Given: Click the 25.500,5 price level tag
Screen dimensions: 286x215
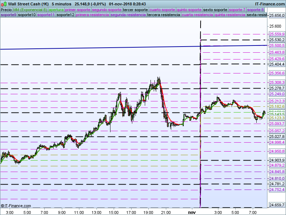Looking at the screenshot, I should point(277,46).
